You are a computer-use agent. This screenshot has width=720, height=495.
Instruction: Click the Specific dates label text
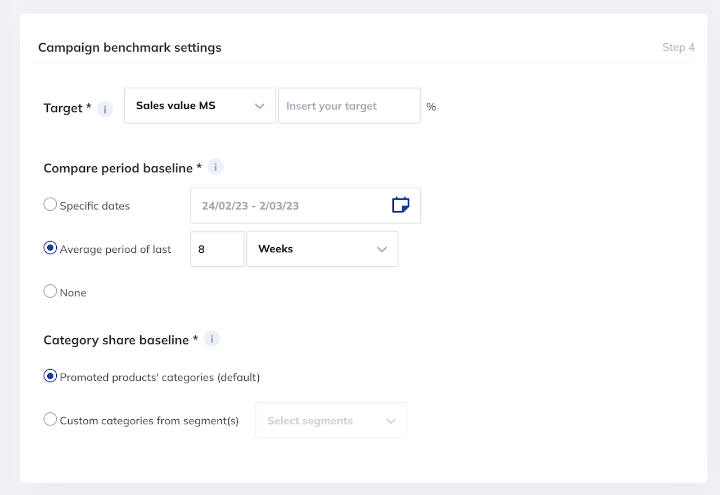[94, 206]
